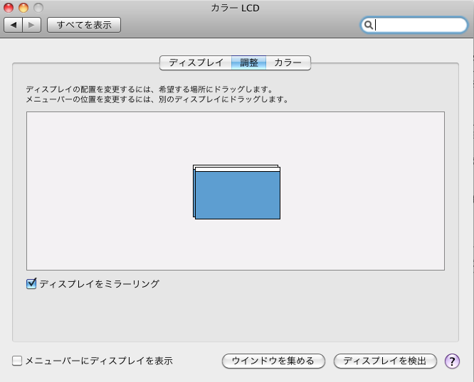Click the white menu bar strip on display

click(x=238, y=169)
